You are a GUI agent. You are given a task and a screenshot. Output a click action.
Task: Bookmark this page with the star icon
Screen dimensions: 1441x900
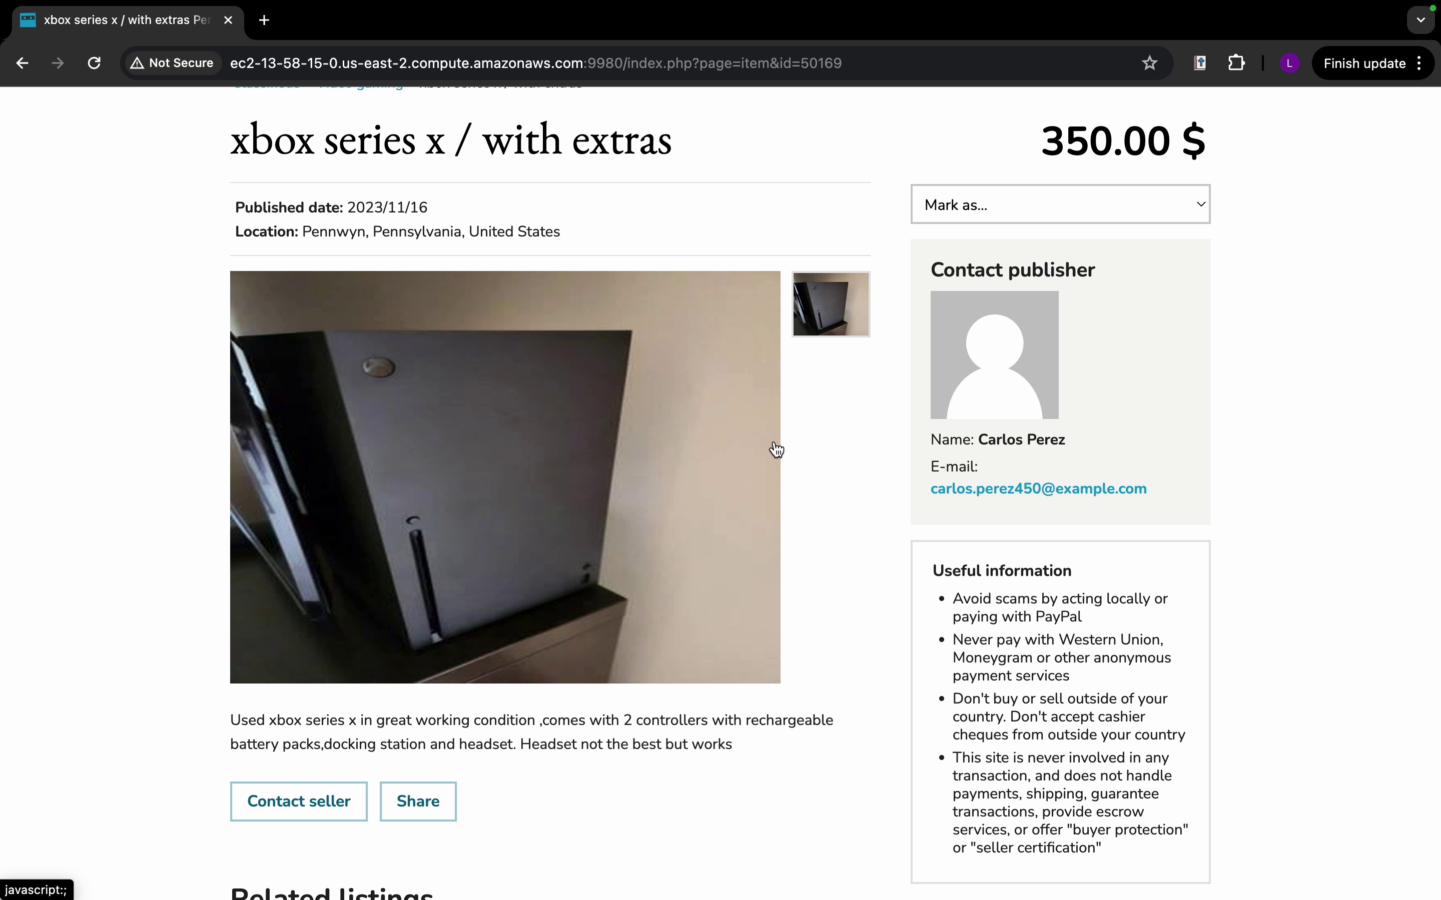click(x=1149, y=63)
